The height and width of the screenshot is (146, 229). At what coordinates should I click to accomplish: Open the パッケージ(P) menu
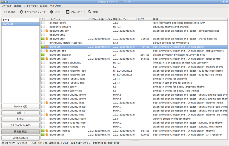pos(31,6)
